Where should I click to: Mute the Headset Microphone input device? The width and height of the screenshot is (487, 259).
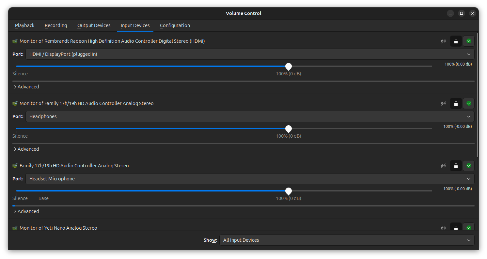pyautogui.click(x=443, y=166)
